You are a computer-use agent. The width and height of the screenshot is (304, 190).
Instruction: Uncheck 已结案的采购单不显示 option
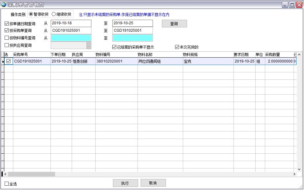[114, 47]
